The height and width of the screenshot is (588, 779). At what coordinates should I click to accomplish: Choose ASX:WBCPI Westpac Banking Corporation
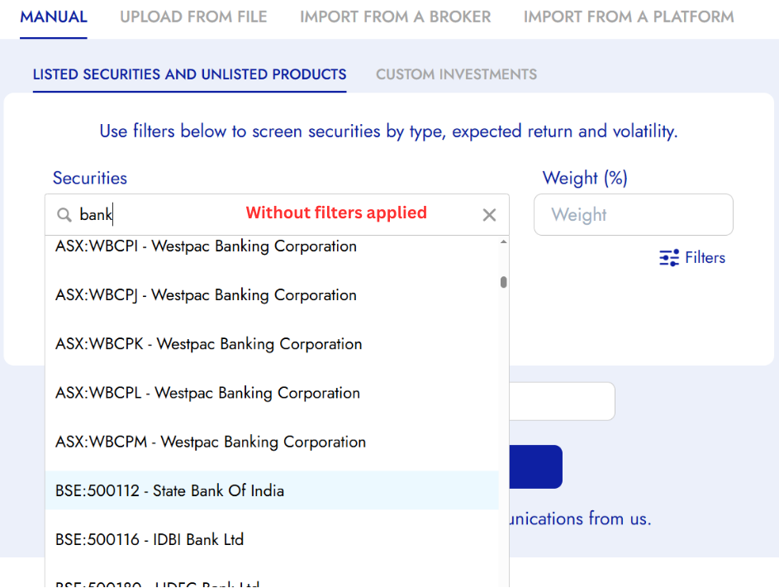click(x=207, y=246)
